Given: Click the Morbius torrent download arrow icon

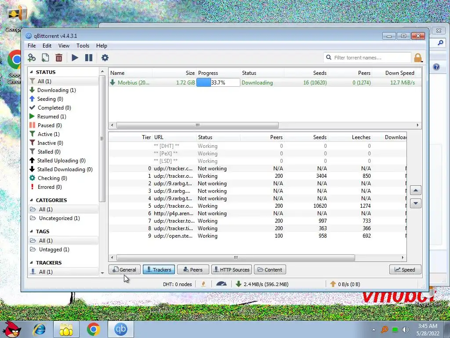Looking at the screenshot, I should (112, 82).
